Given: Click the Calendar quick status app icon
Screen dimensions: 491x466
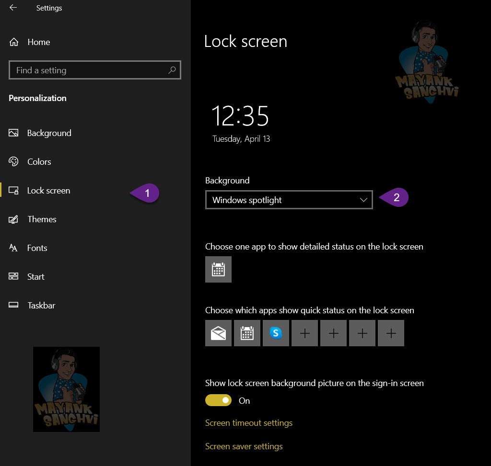Looking at the screenshot, I should (x=247, y=333).
